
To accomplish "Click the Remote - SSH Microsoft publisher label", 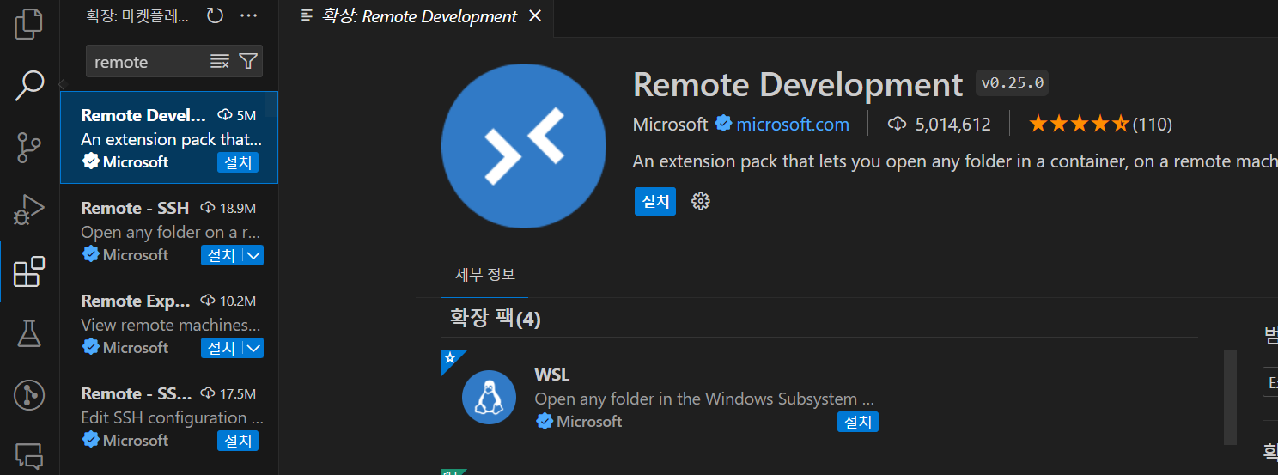I will [136, 255].
